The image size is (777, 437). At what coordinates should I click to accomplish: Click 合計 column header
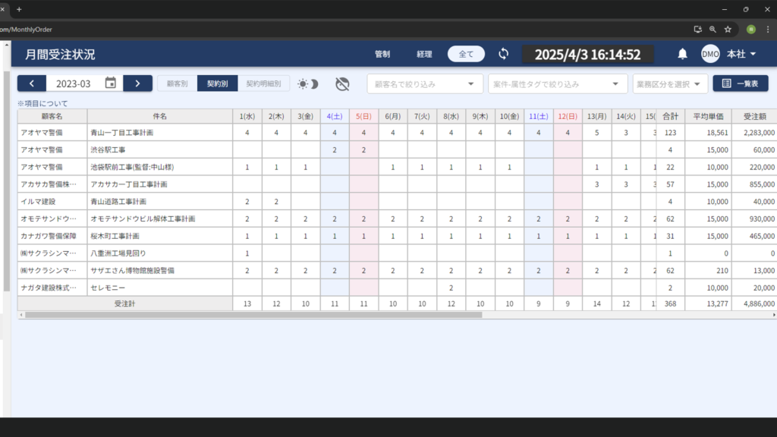click(671, 116)
